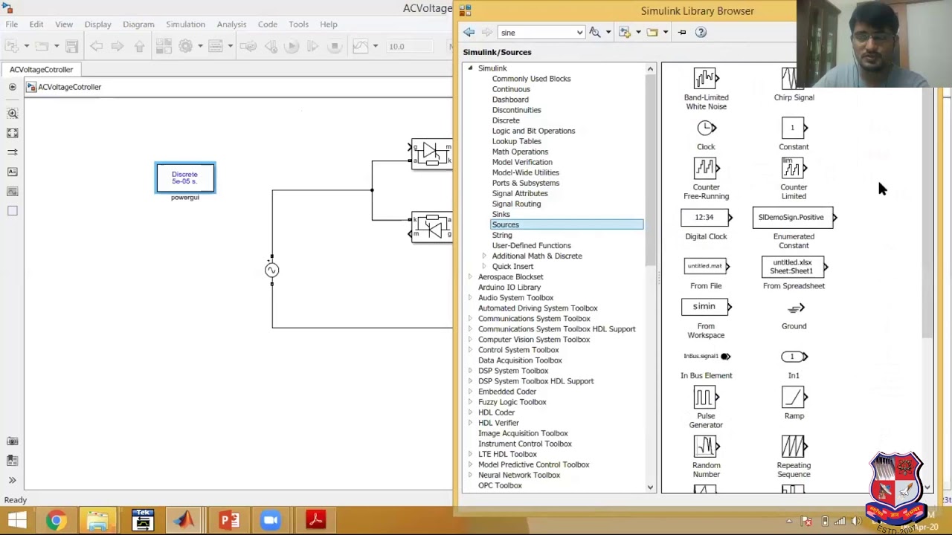Open the Analysis menu
Viewport: 952px width, 535px height.
pyautogui.click(x=231, y=24)
